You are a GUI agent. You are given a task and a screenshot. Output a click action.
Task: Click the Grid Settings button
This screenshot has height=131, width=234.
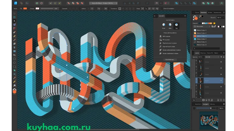(170, 60)
